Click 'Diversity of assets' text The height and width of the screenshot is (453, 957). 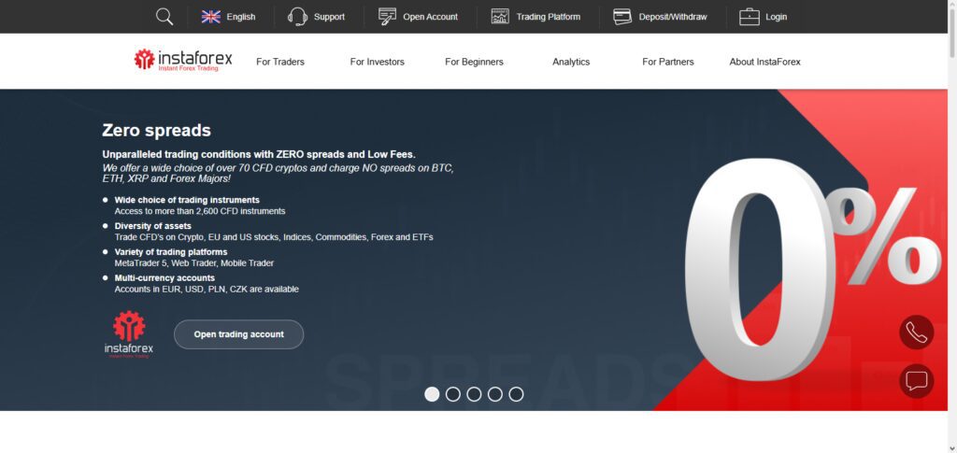coord(152,226)
